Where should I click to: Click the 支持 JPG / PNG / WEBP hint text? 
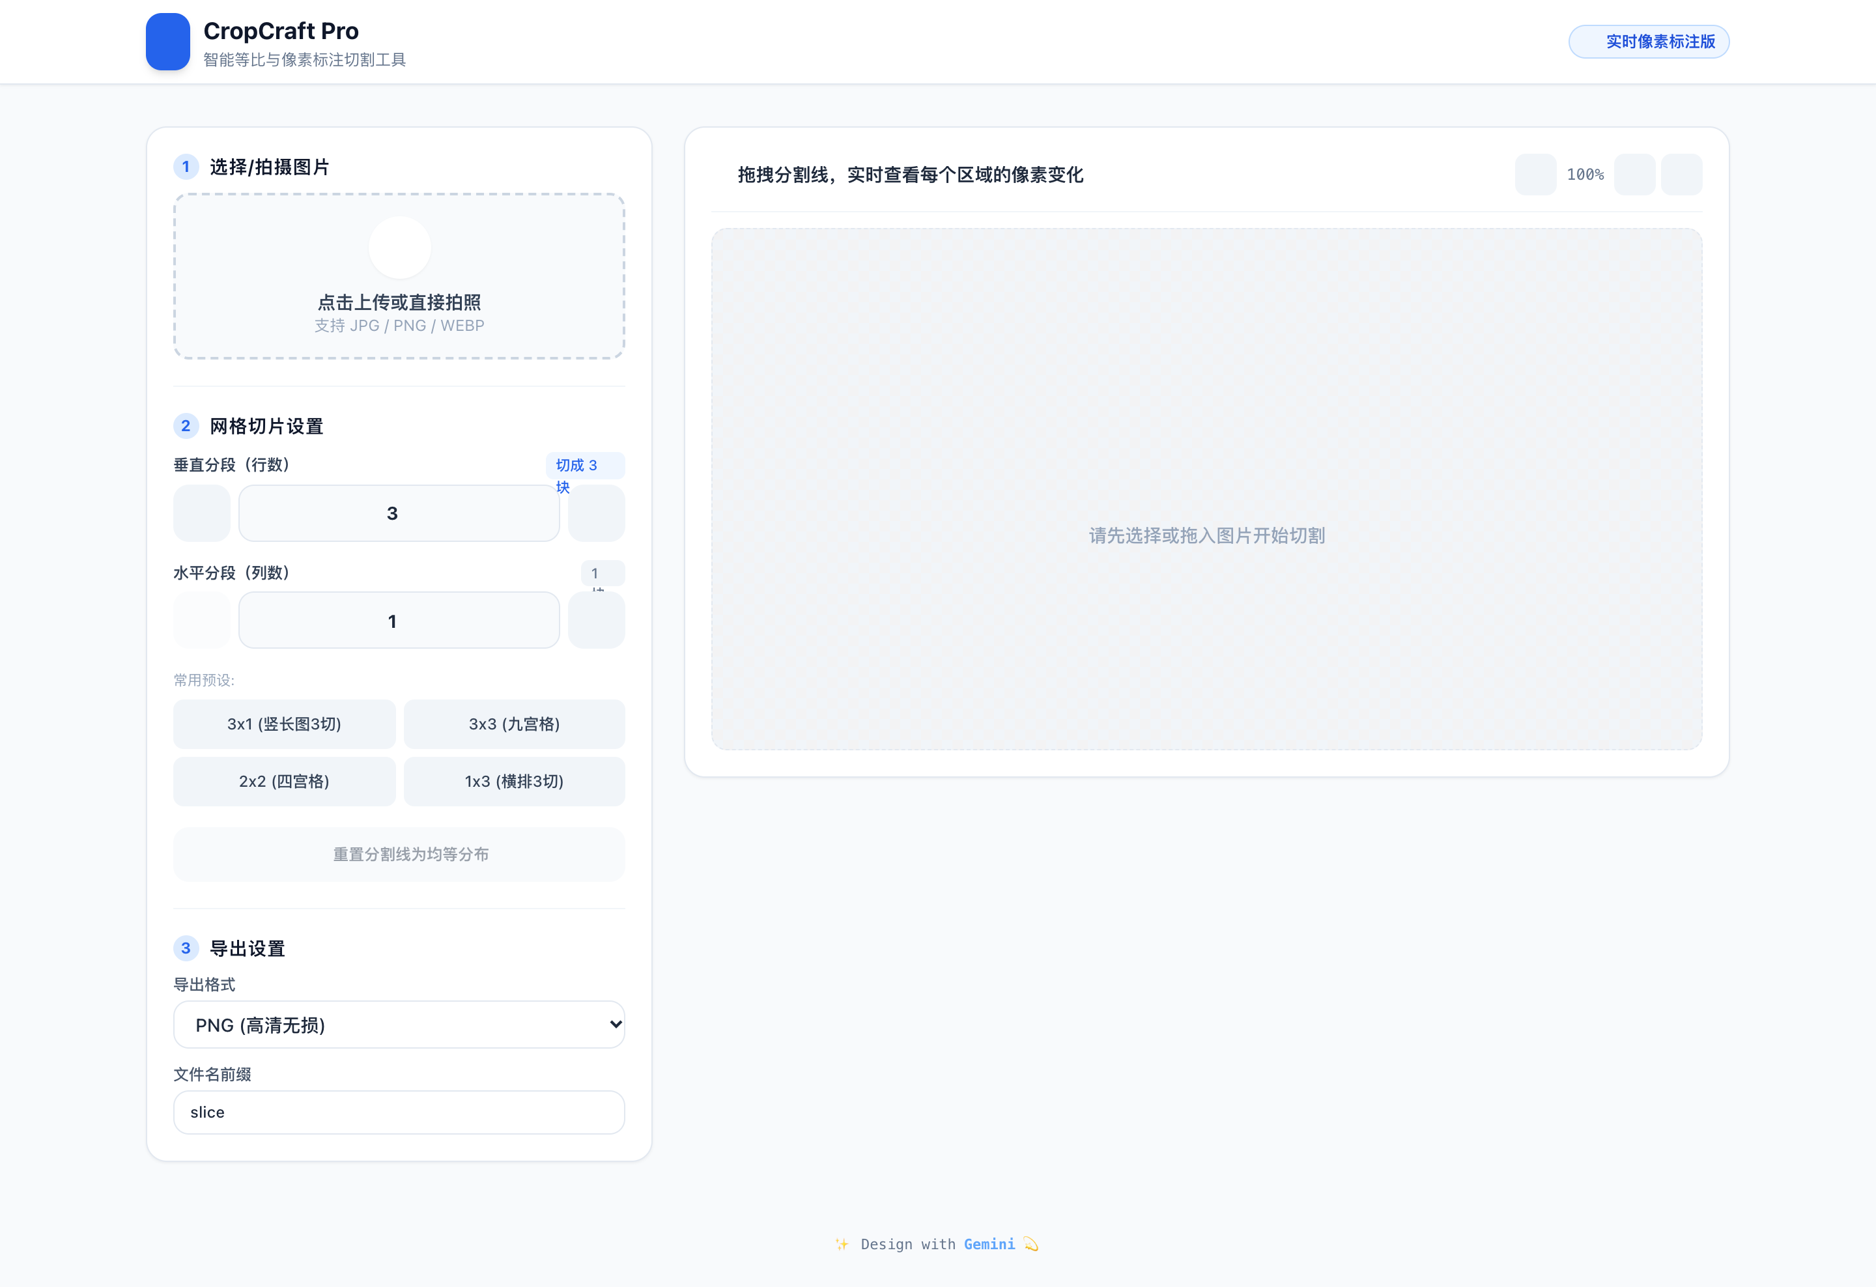[399, 326]
